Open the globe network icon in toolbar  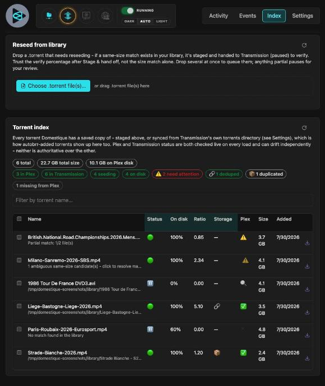tap(105, 16)
